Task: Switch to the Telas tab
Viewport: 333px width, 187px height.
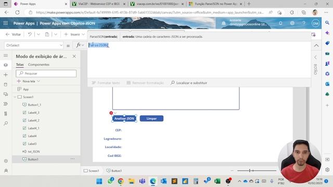Action: tap(20, 64)
